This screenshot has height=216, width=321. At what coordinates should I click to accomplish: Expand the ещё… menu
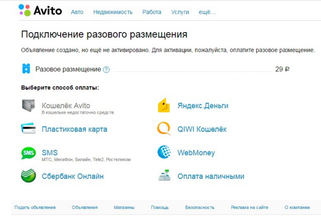pyautogui.click(x=207, y=12)
